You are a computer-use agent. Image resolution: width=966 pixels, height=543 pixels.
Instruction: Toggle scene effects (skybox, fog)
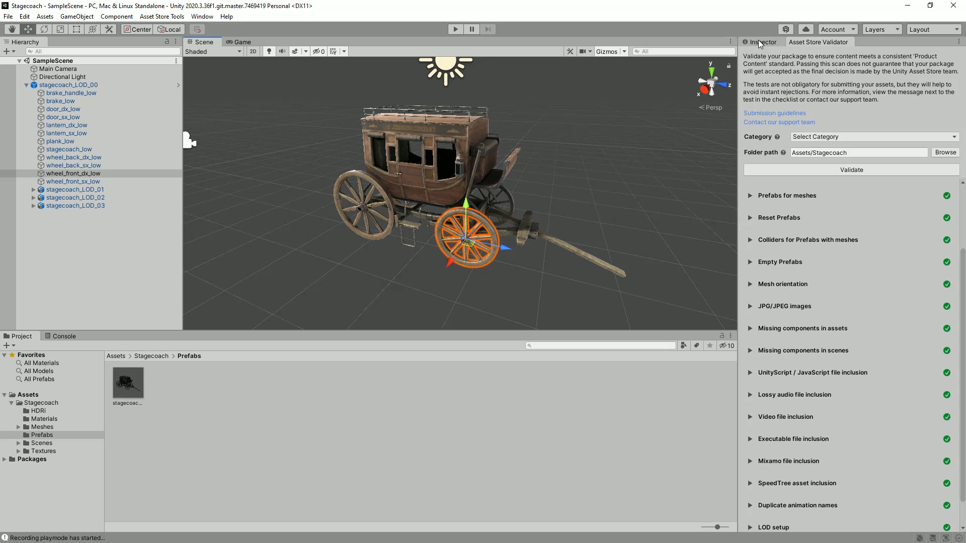coord(295,51)
